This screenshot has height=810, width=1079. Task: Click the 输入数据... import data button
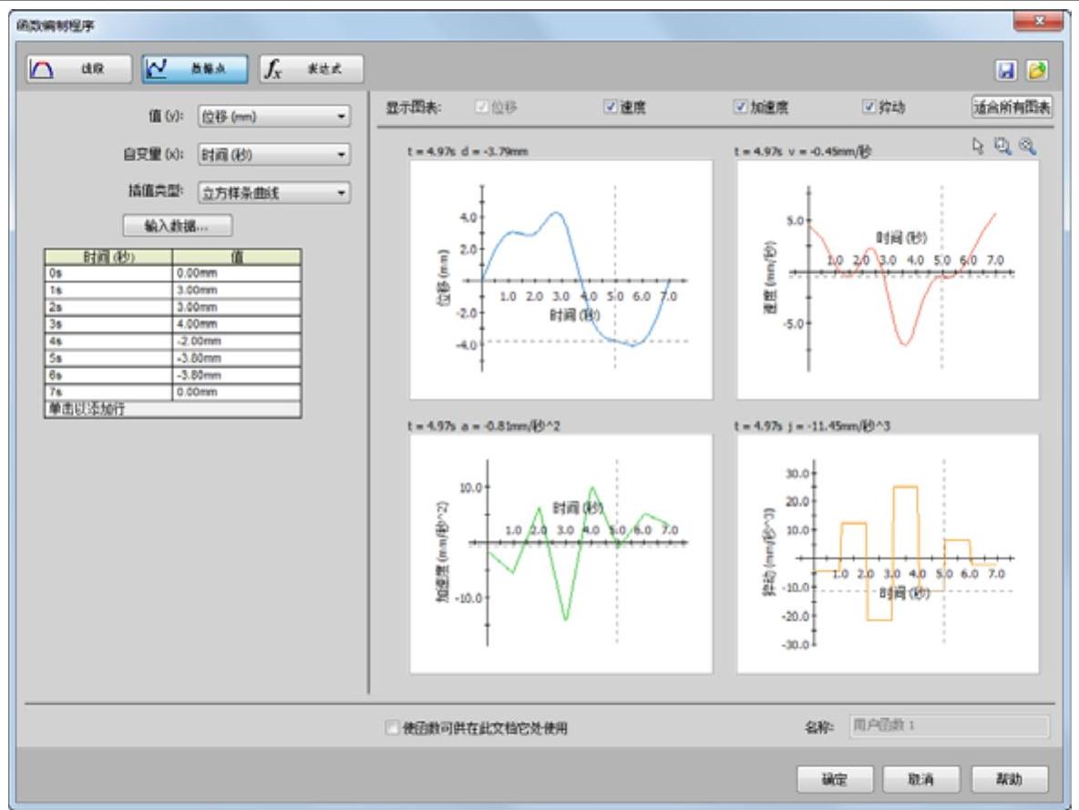177,226
